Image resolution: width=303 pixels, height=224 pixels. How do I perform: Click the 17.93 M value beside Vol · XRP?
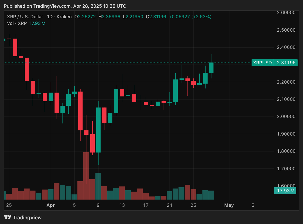[38, 23]
